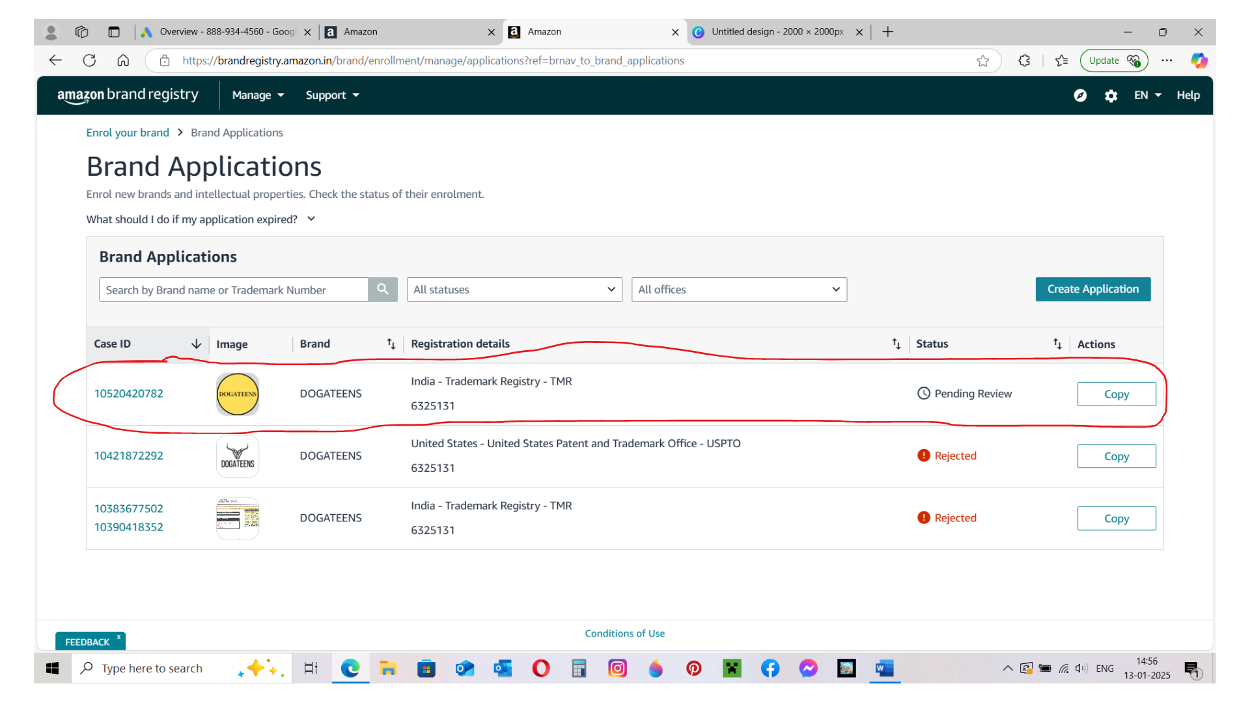
Task: Click the Create Application button
Action: (1092, 289)
